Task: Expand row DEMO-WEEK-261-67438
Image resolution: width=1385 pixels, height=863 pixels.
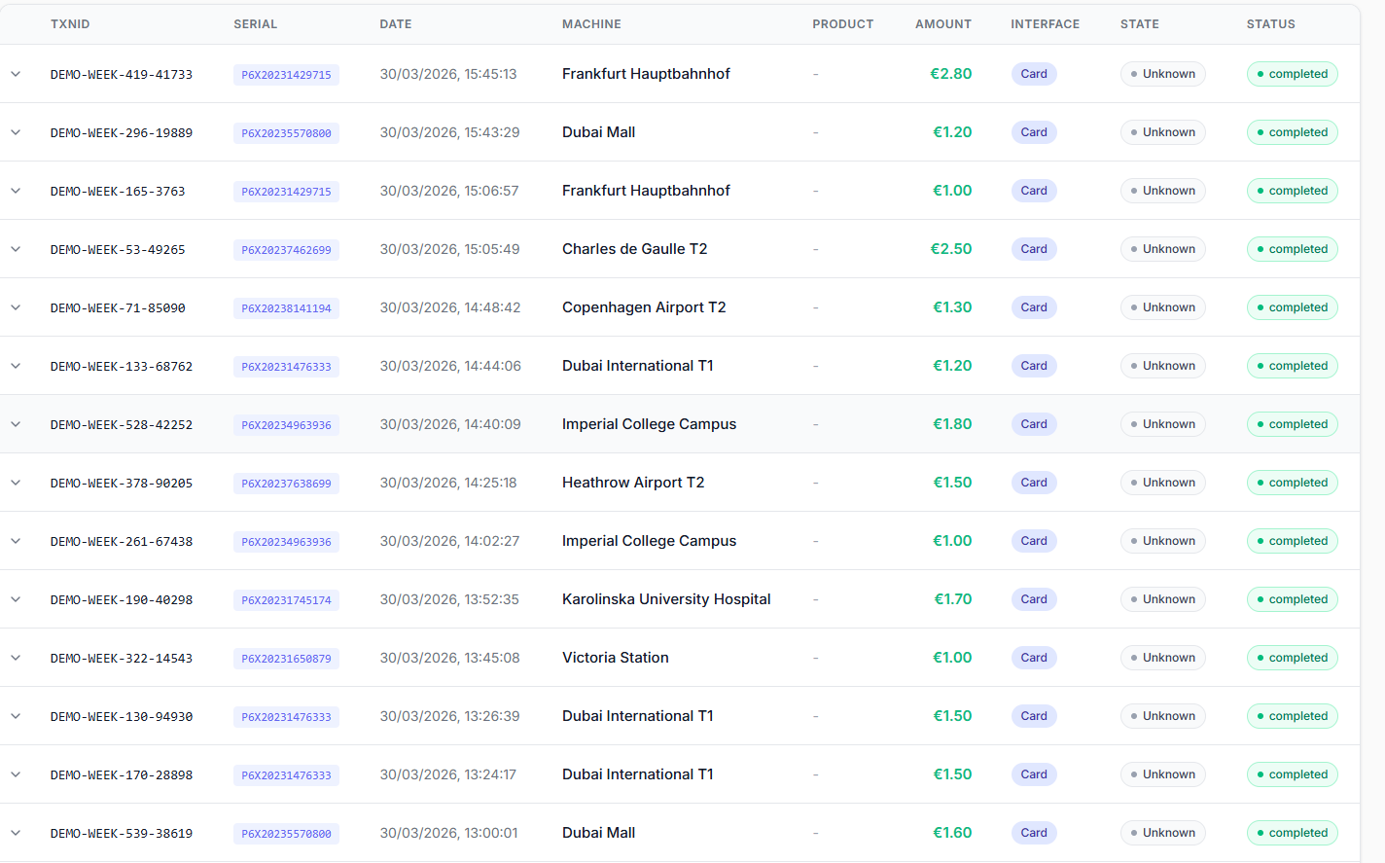Action: [16, 541]
